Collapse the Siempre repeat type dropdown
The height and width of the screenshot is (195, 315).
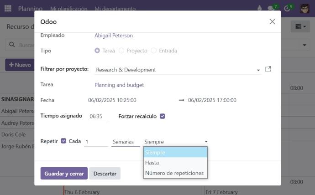coord(176,142)
